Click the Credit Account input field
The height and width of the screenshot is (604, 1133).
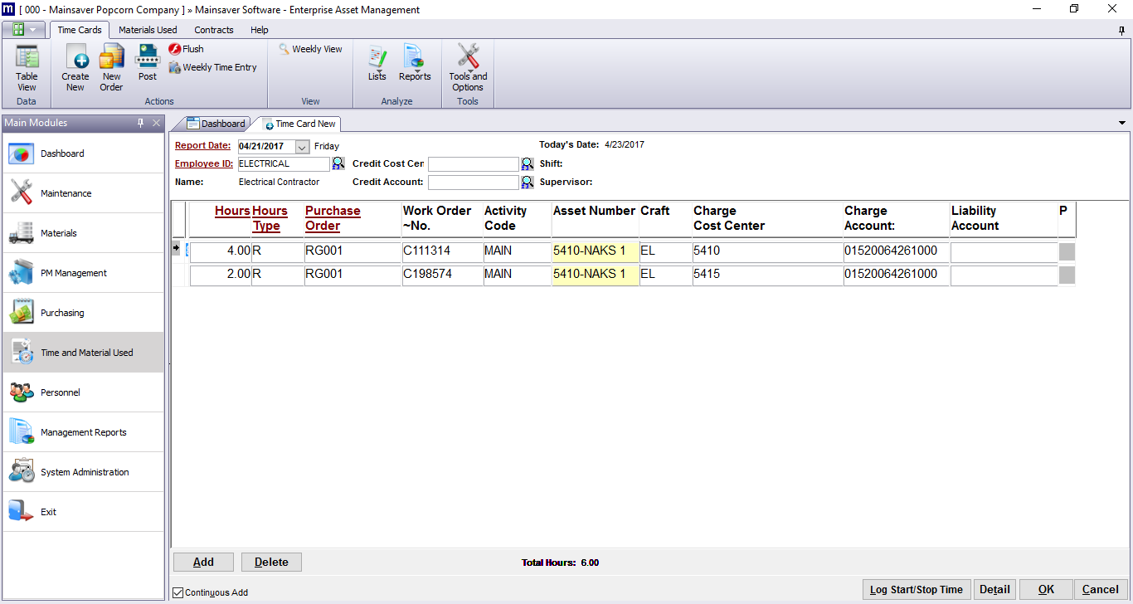point(473,183)
